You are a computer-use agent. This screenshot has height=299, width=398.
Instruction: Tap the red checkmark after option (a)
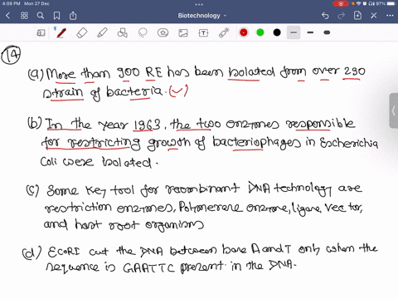point(178,91)
